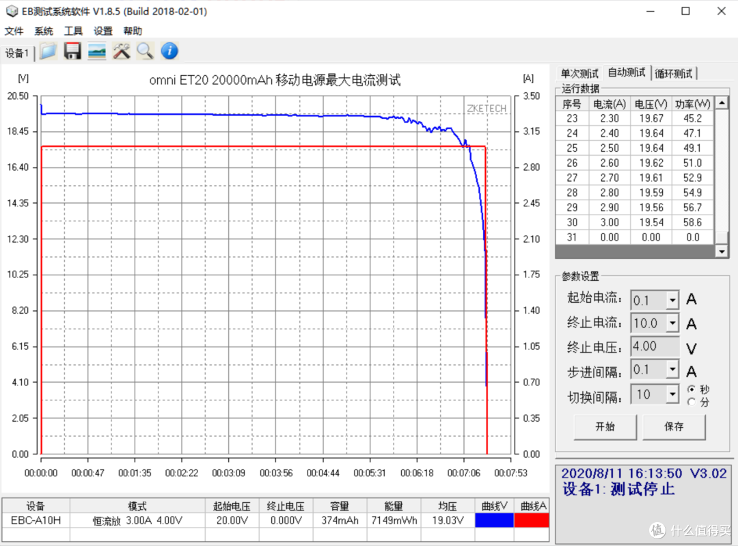Select the 分 minutes radio button
Viewport: 738px width, 546px height.
[x=691, y=402]
